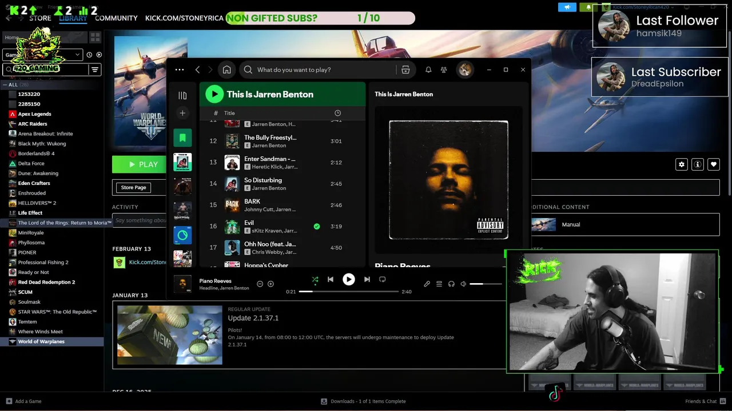Toggle repeat in Spotify player
732x411 pixels.
pos(383,280)
